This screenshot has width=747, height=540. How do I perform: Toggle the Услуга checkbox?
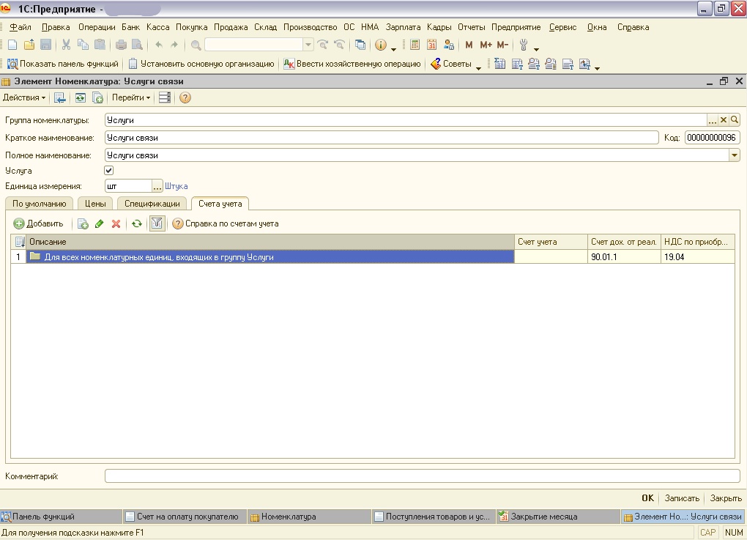click(110, 171)
